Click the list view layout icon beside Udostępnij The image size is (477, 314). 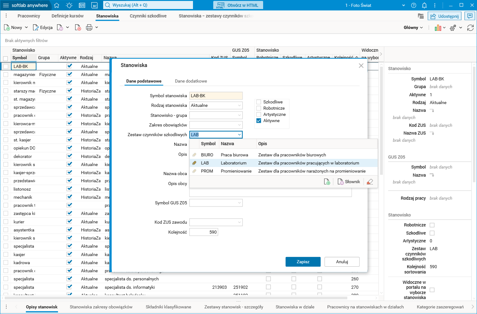pos(421,16)
